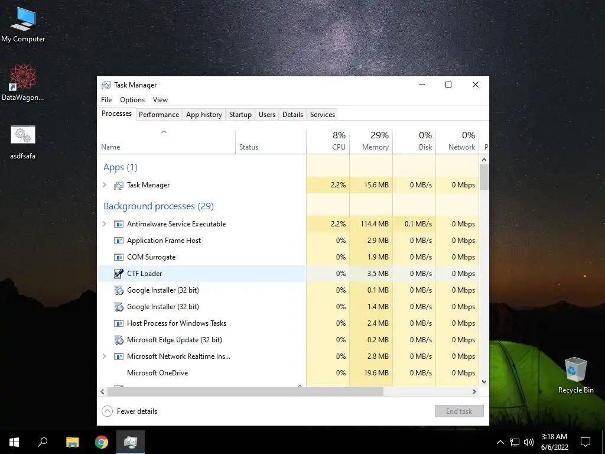Image resolution: width=605 pixels, height=454 pixels.
Task: Click the 0.1 MB/s disk value
Action: pos(418,224)
